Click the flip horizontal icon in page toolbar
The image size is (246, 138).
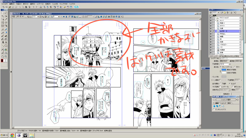coord(64,17)
